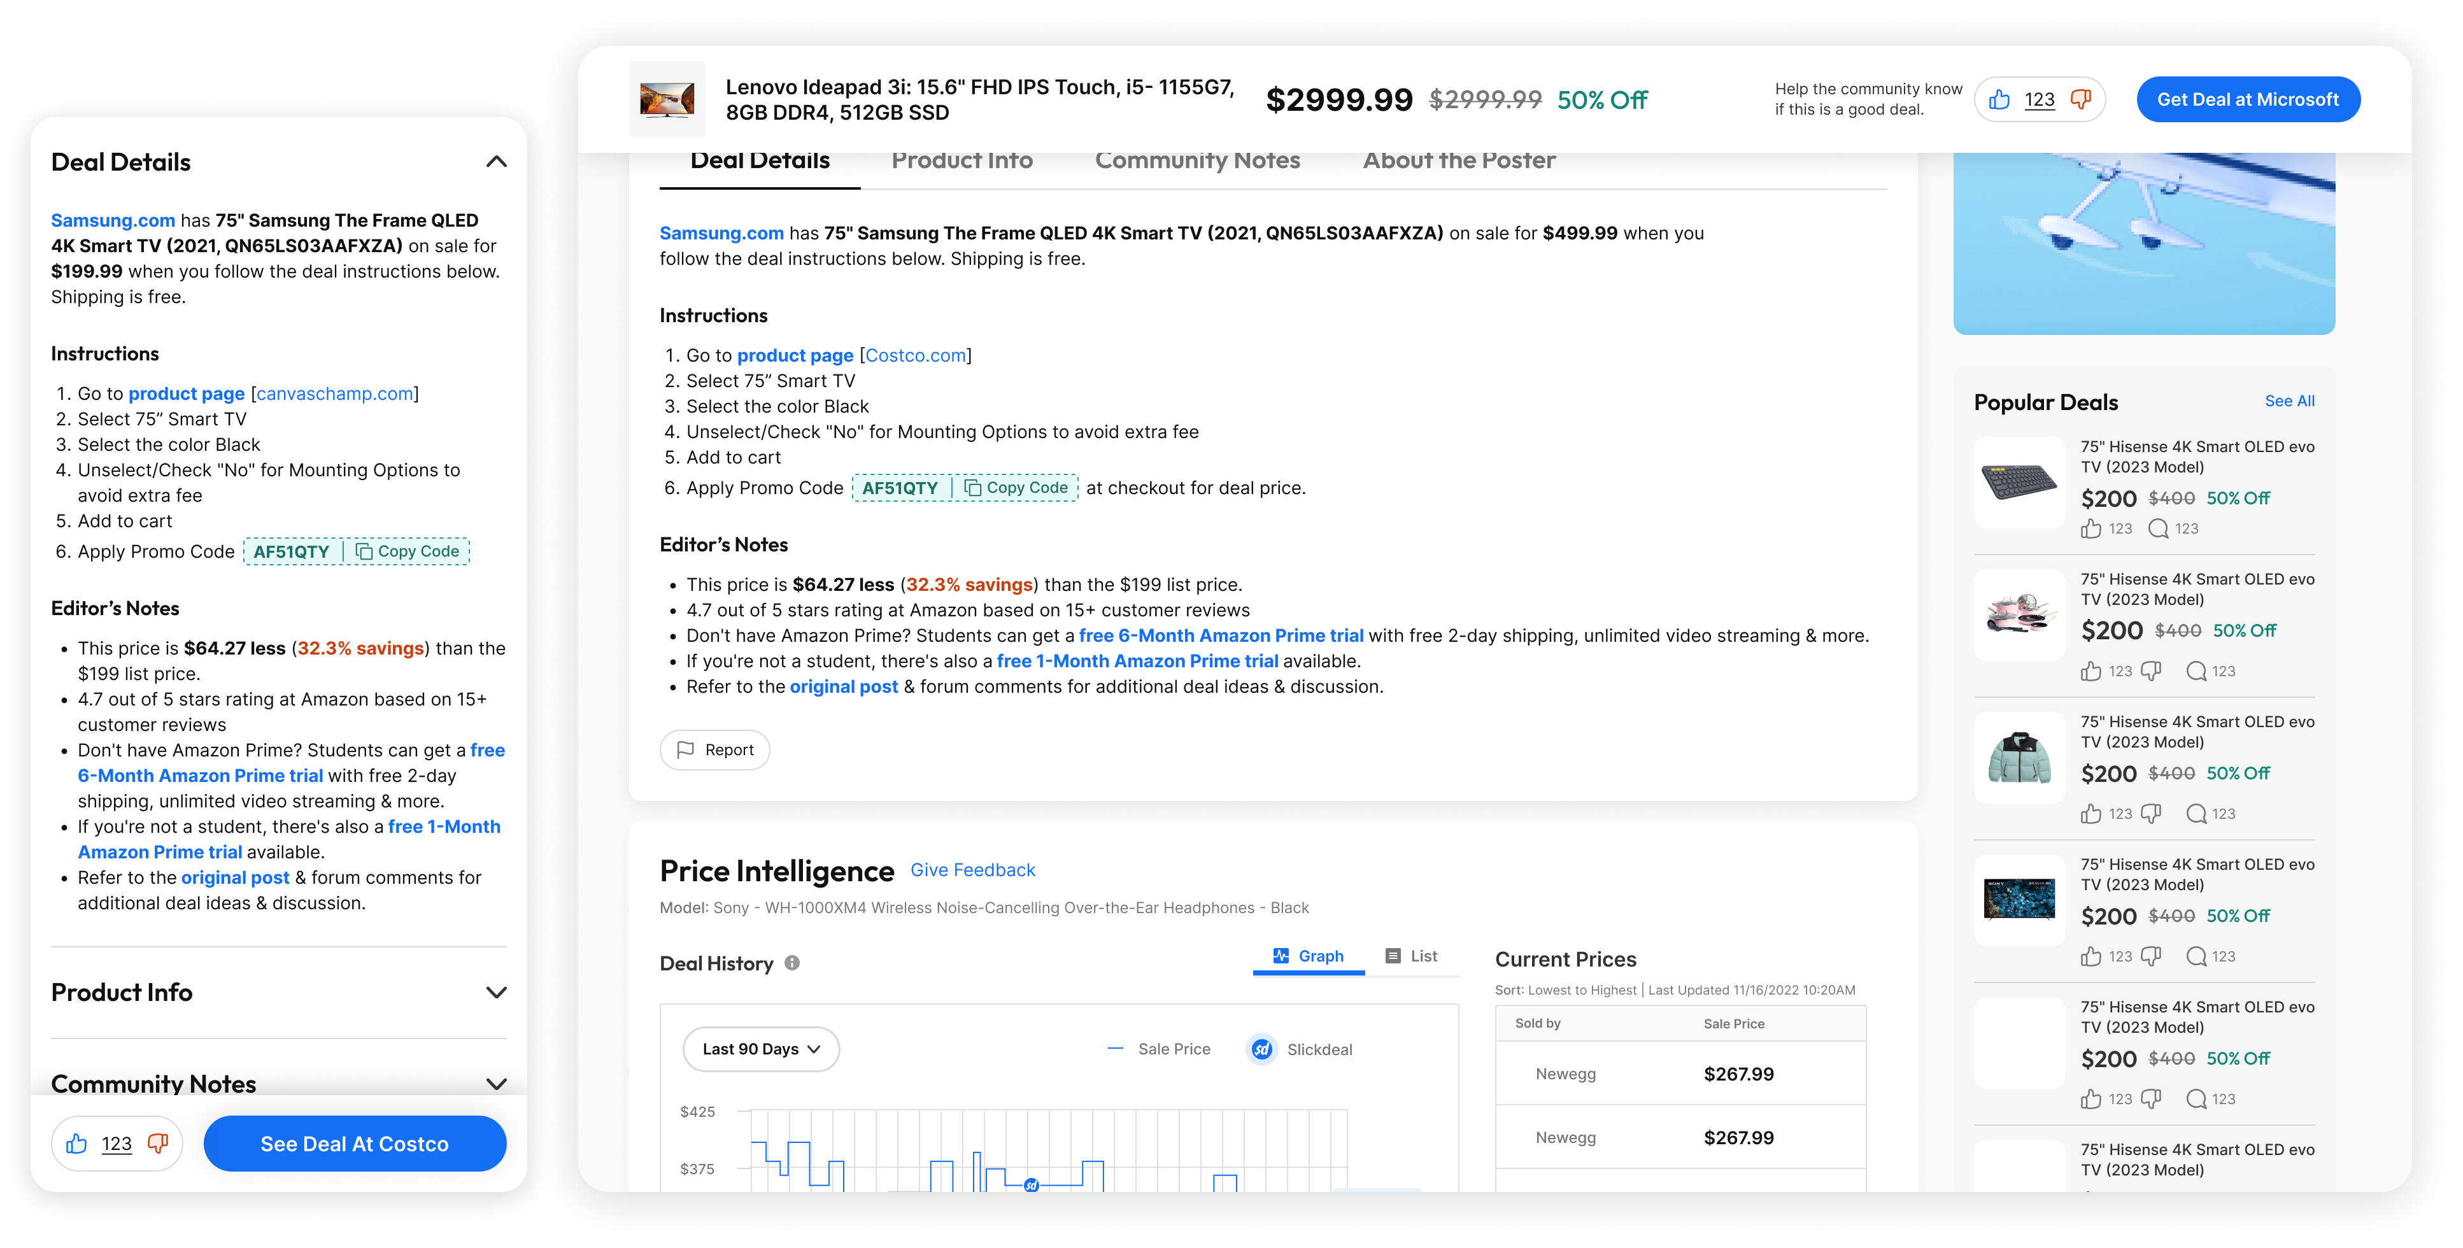Viewport: 2463px width, 1248px height.
Task: Open the canvaschamp.com link
Action: 335,394
